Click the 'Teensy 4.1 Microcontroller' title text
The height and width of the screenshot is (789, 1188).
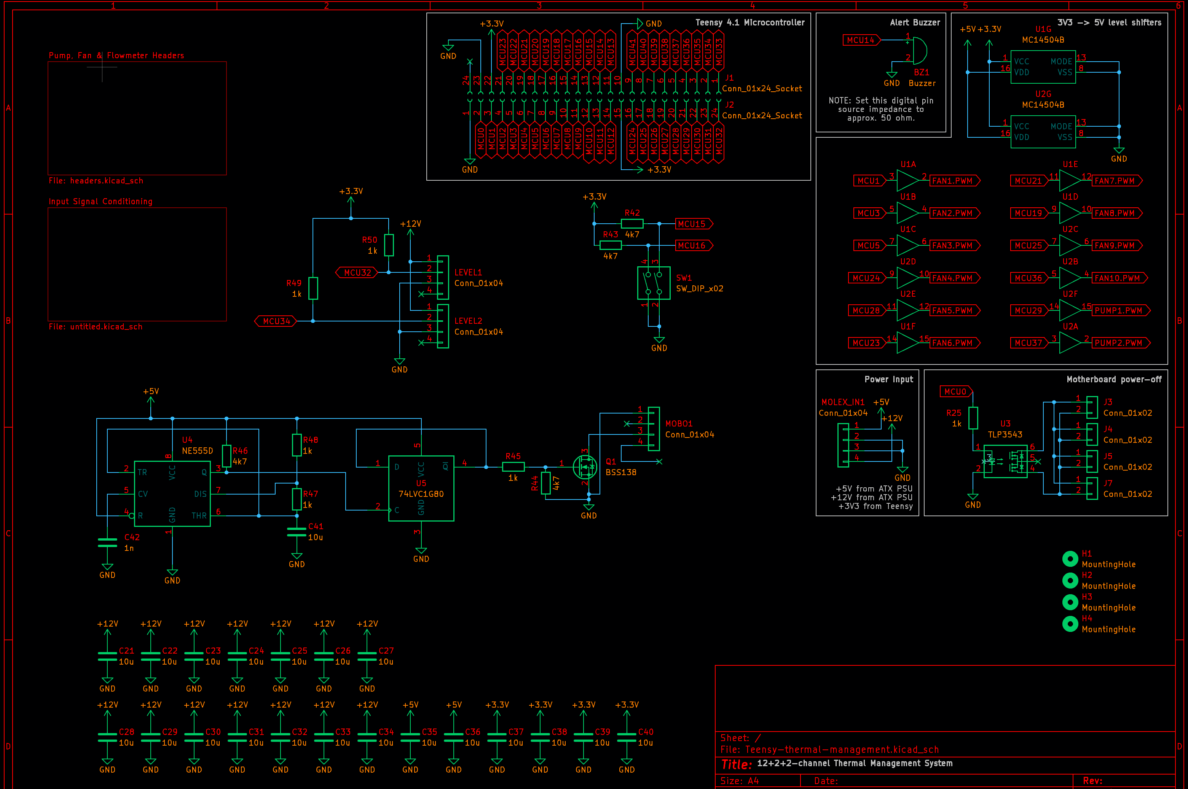pyautogui.click(x=750, y=23)
